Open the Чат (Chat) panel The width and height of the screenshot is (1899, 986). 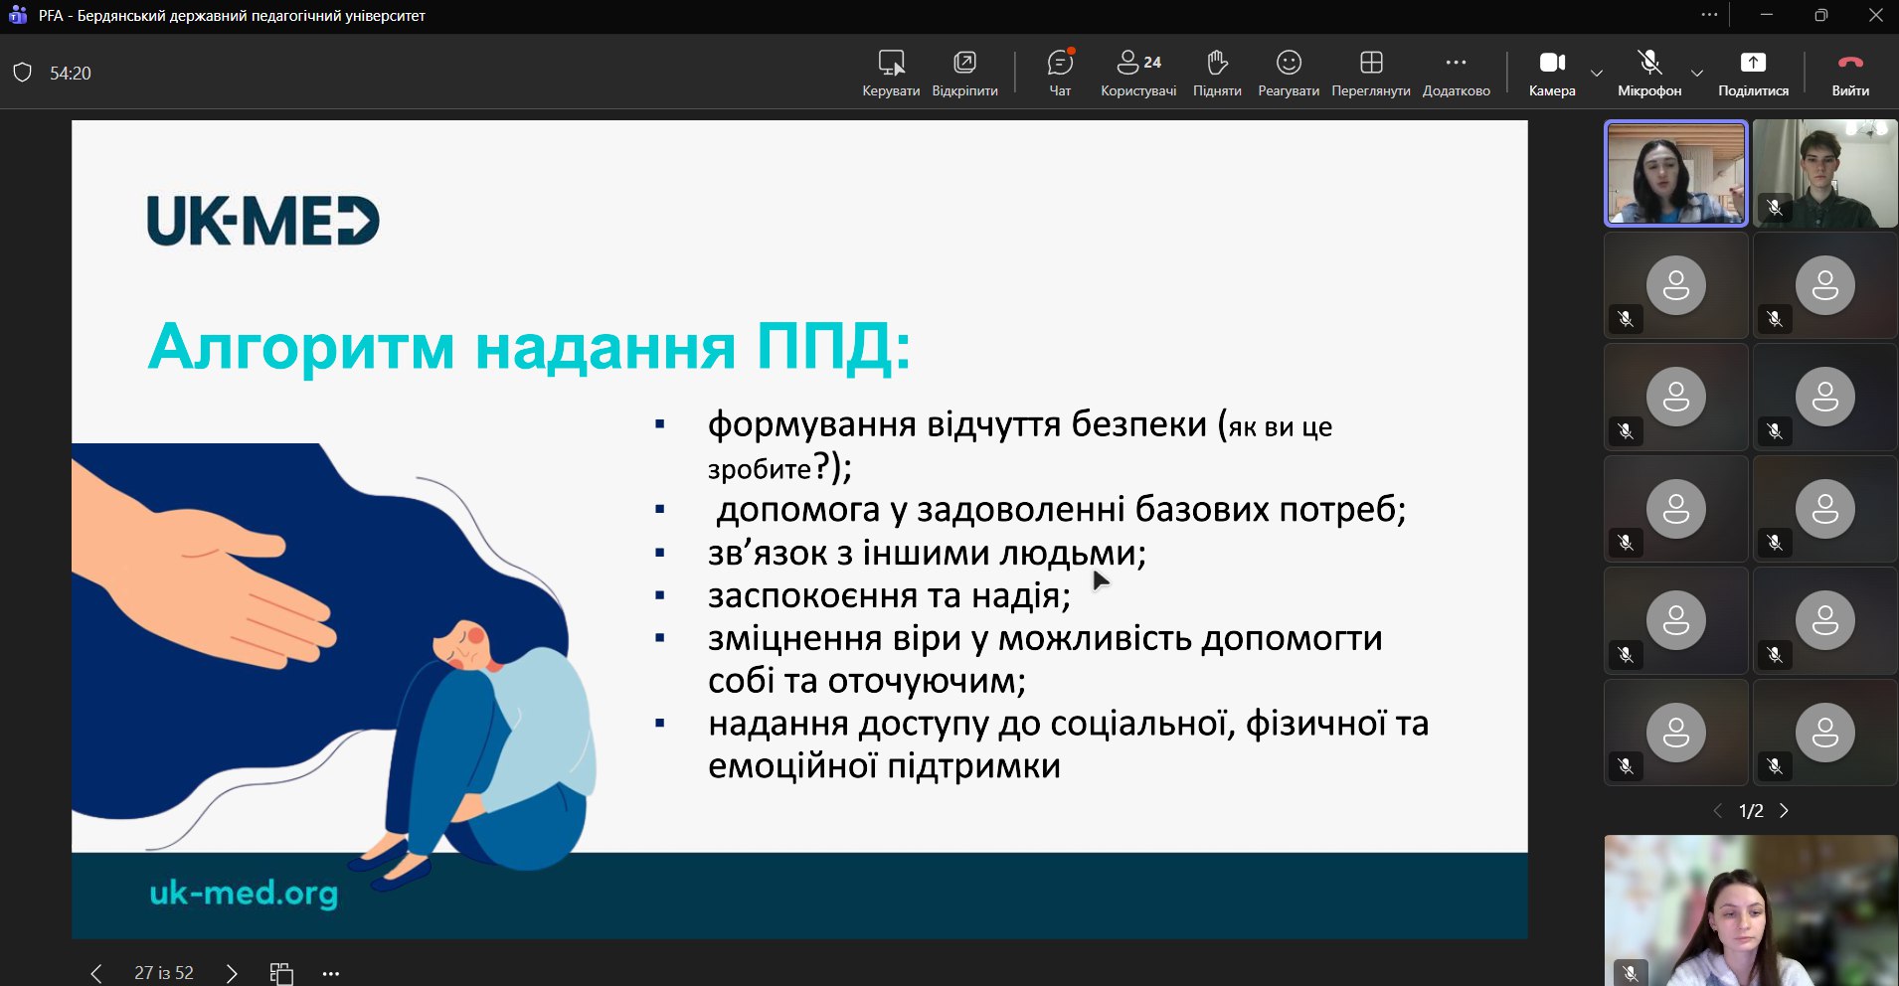tap(1060, 73)
